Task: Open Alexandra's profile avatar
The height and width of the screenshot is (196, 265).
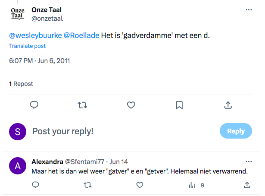Action: click(18, 166)
